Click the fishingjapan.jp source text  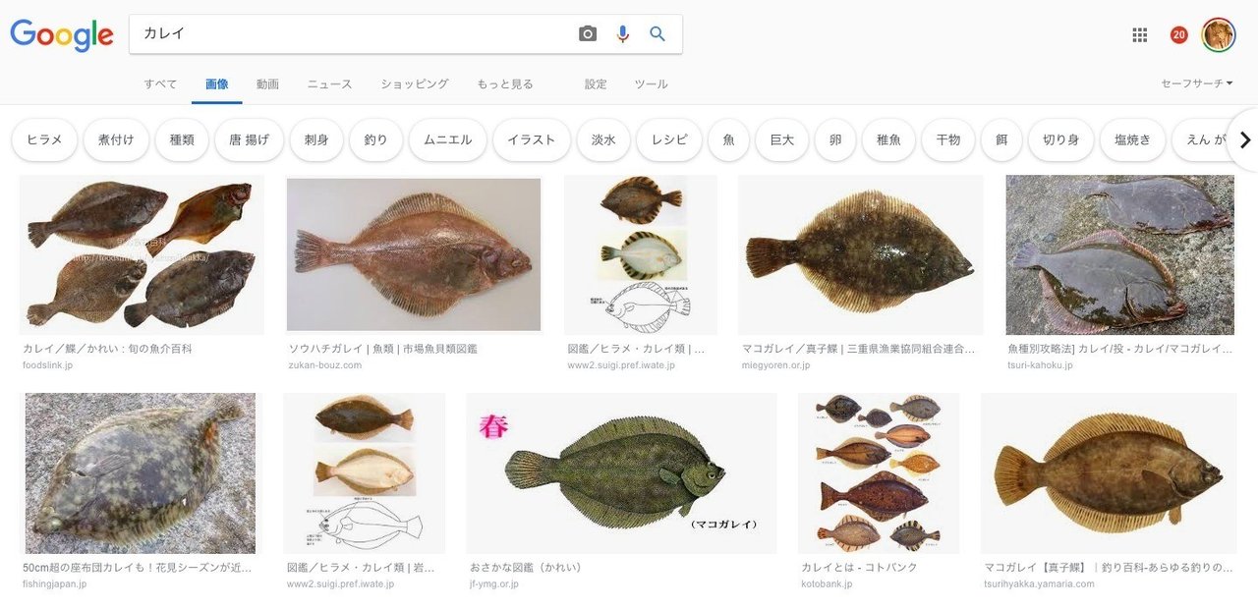55,583
